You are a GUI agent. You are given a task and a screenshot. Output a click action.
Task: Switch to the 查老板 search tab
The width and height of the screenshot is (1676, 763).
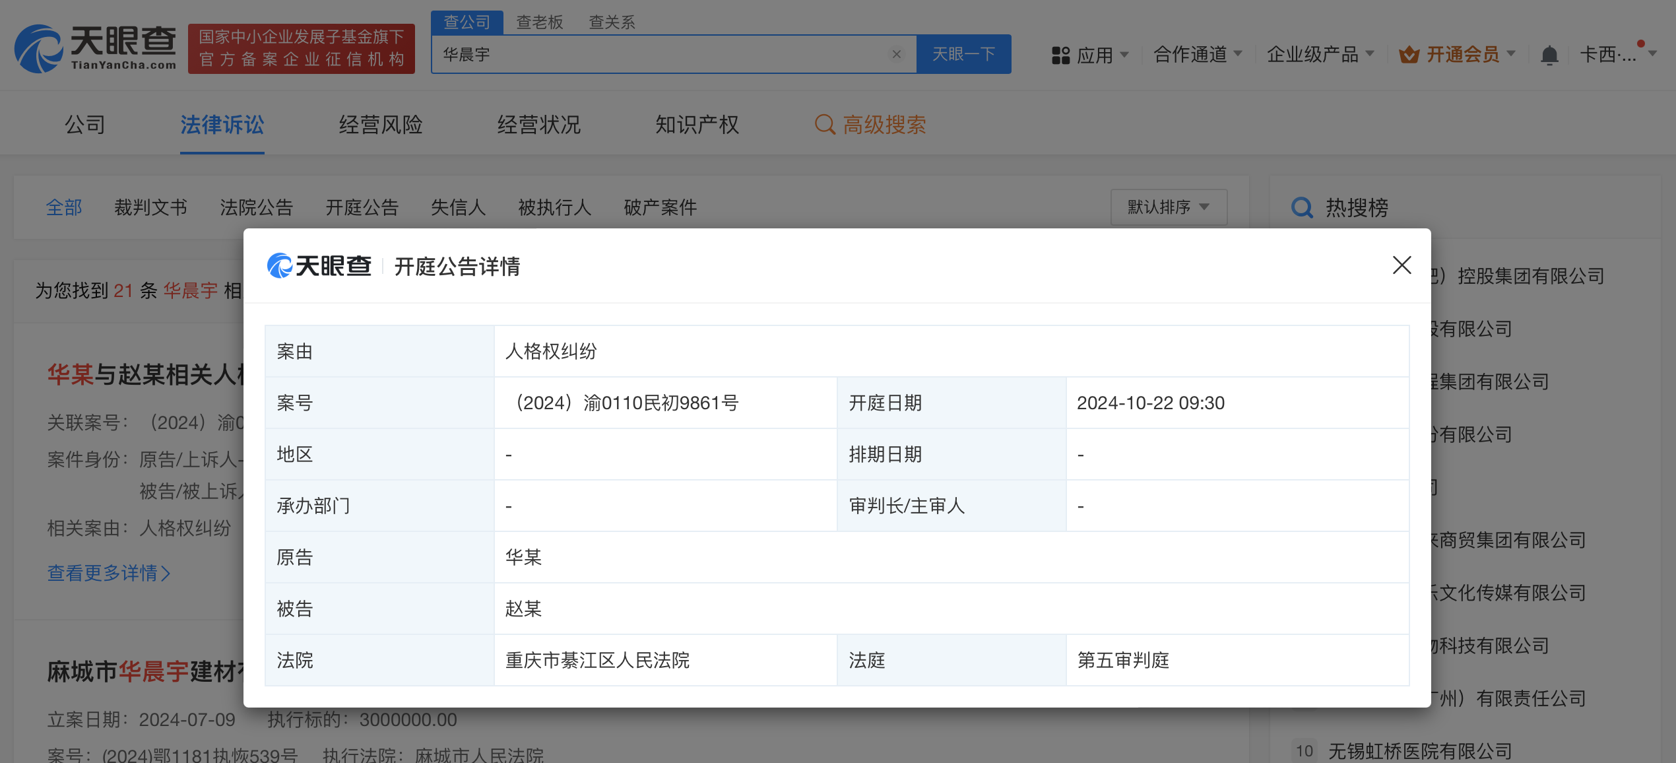pyautogui.click(x=539, y=22)
